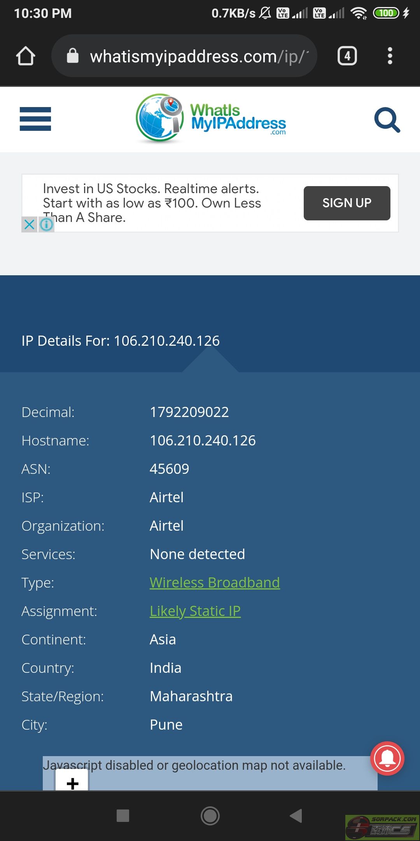The image size is (420, 841).
Task: Open recent apps with the square button
Action: click(x=123, y=815)
